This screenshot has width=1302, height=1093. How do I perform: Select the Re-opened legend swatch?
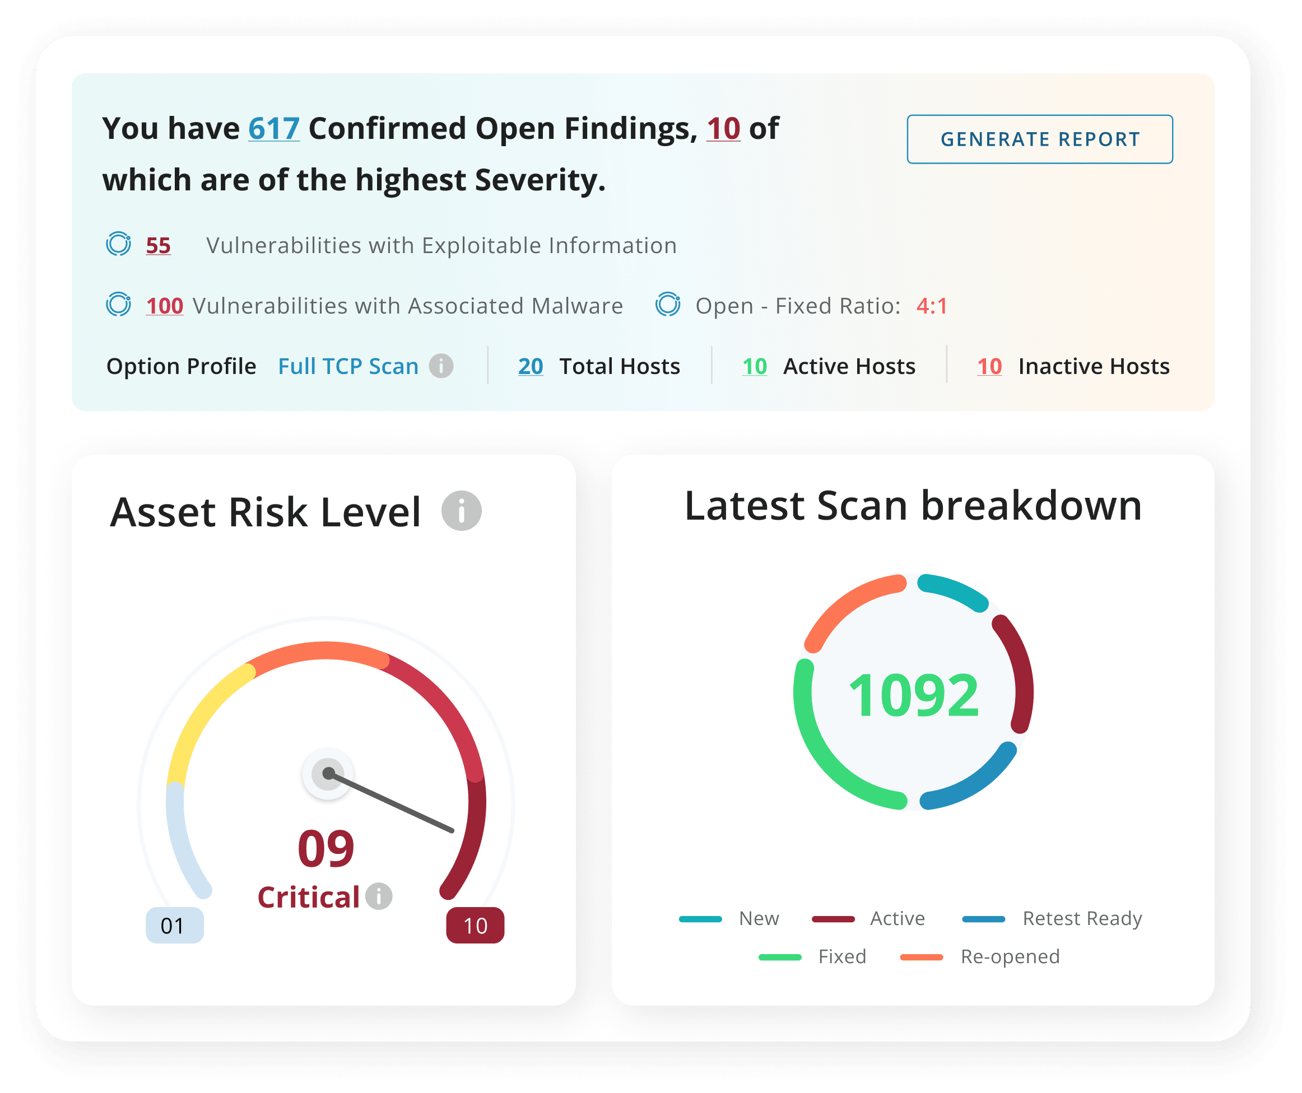pyautogui.click(x=922, y=958)
